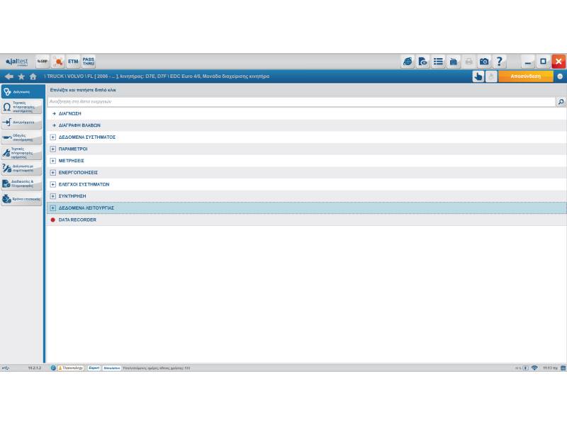Click the ETM toolbar button
567x425 pixels.
73,62
